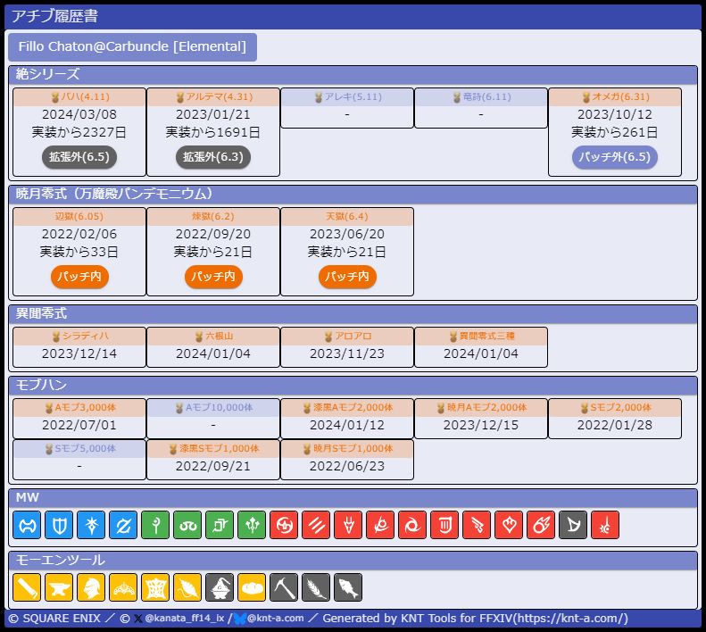
Task: Click the blue Paladin shield icon
Action: tap(59, 525)
